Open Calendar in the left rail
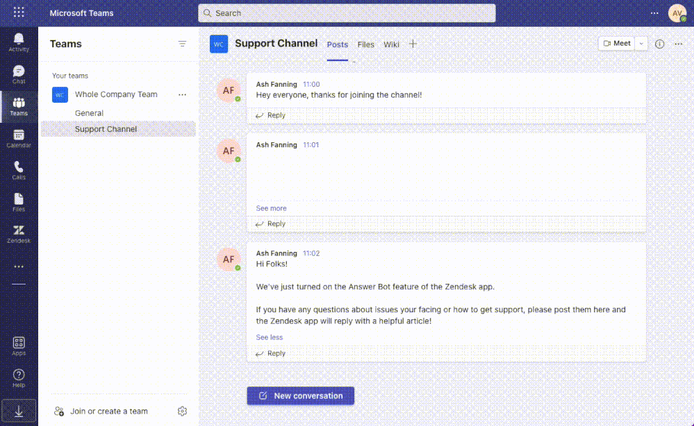The height and width of the screenshot is (426, 694). (19, 138)
